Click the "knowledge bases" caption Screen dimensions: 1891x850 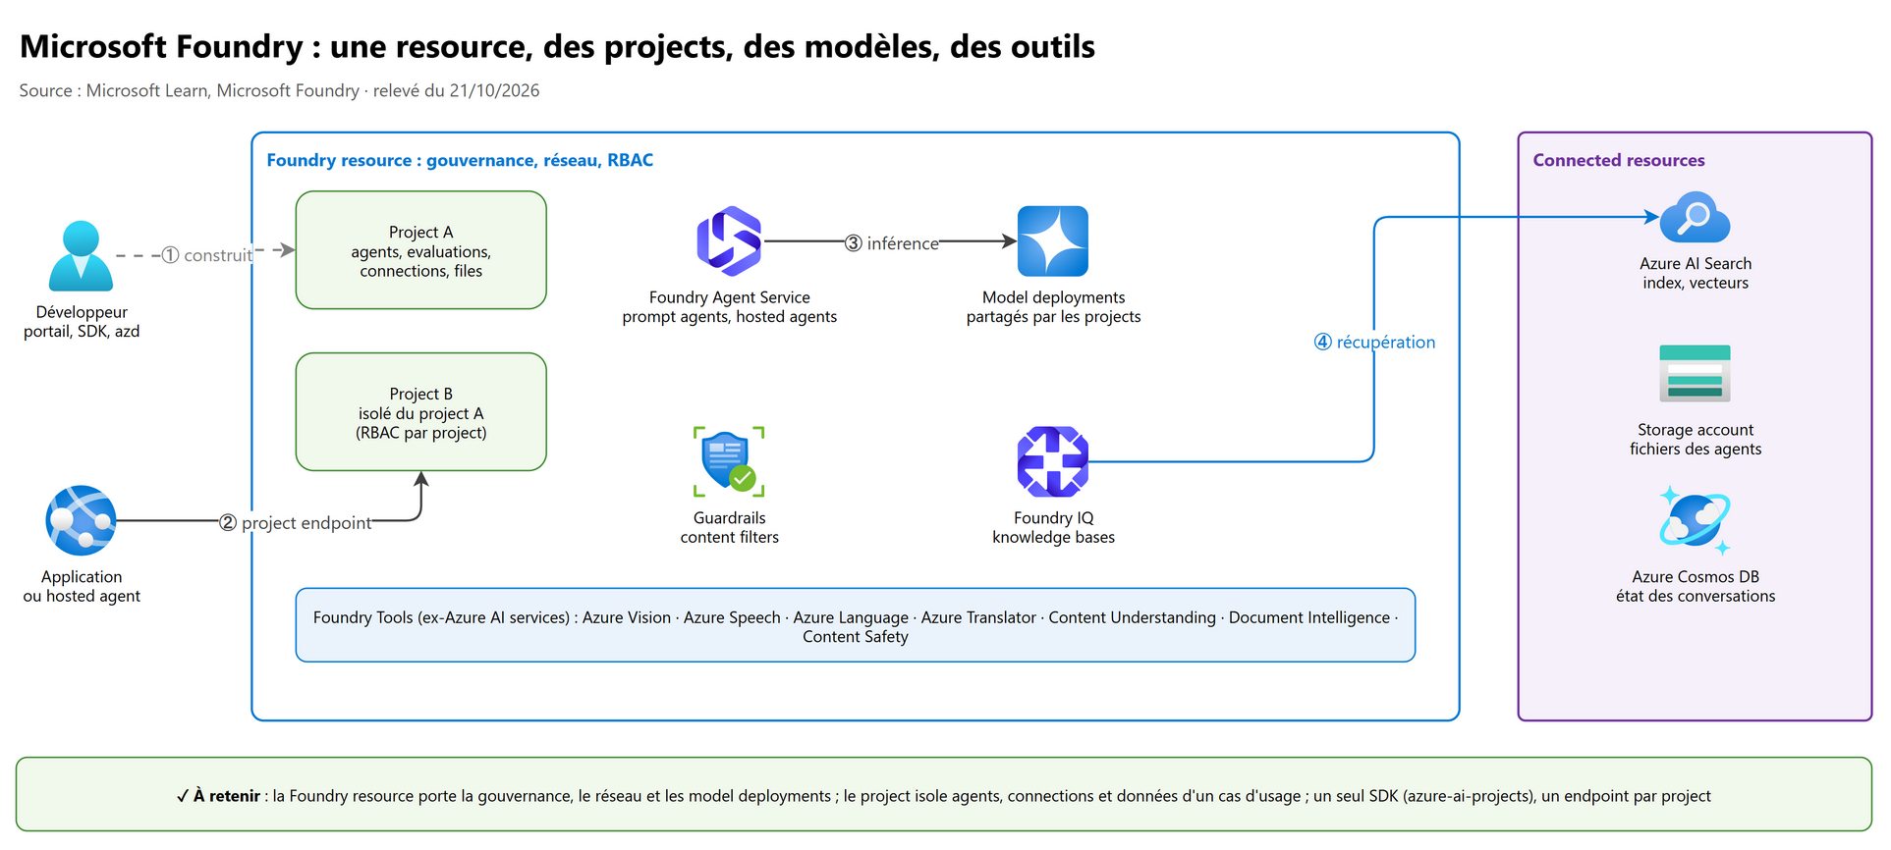tap(1053, 537)
